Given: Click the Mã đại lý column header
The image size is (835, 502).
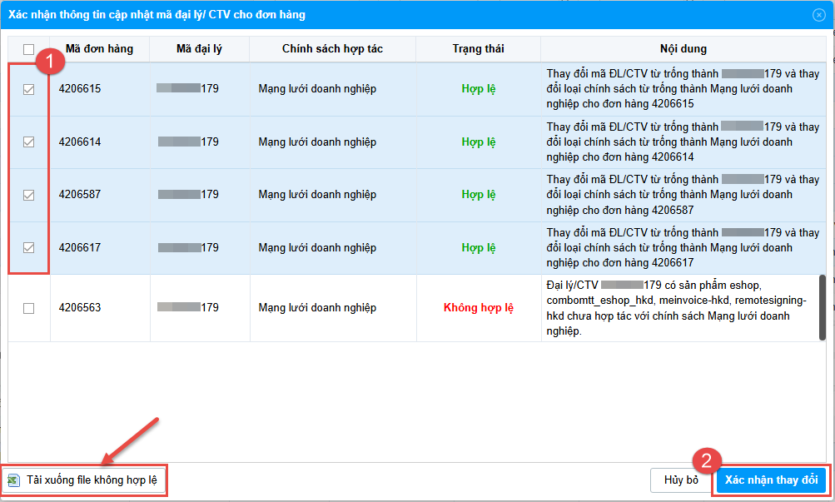Looking at the screenshot, I should tap(199, 49).
